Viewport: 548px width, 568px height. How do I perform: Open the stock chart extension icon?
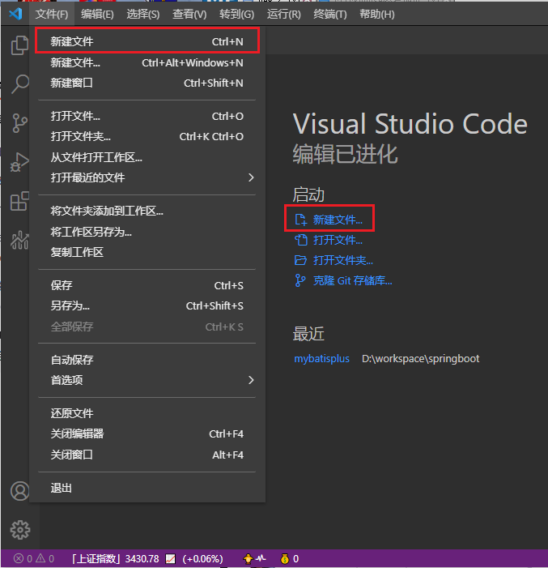19,240
